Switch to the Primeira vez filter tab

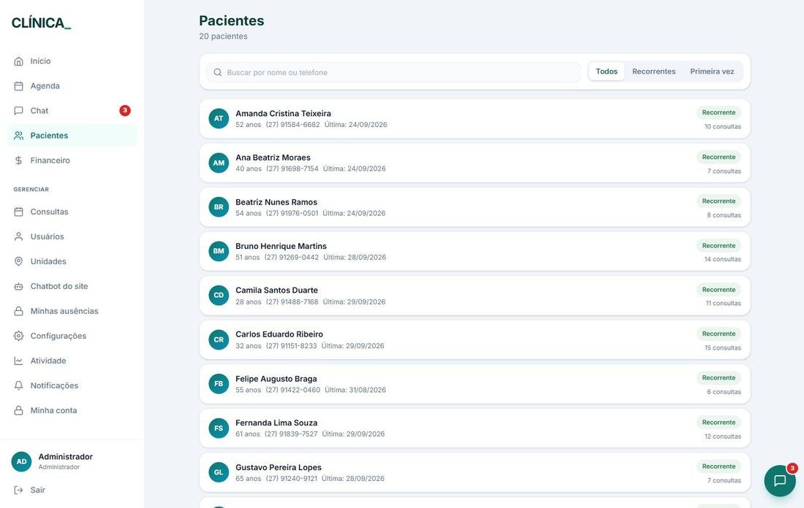(712, 72)
